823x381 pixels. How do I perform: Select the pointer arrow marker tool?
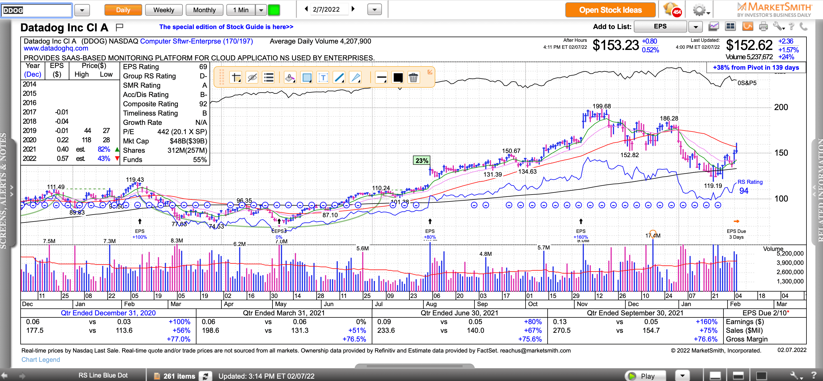pos(355,78)
